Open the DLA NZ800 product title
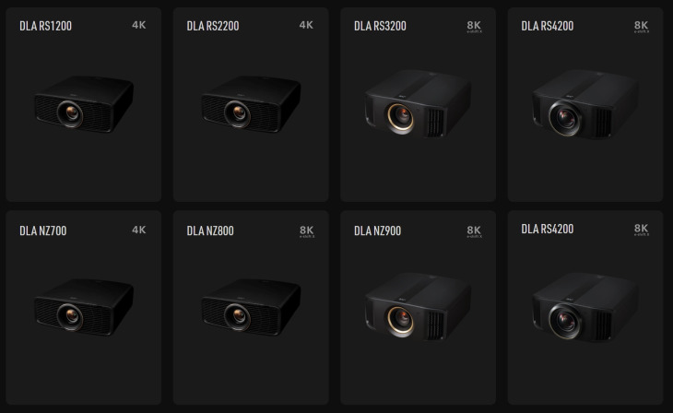The height and width of the screenshot is (413, 673). [x=210, y=231]
